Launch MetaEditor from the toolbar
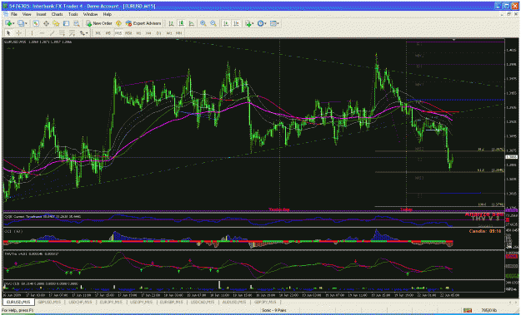The width and height of the screenshot is (521, 315). pyautogui.click(x=118, y=23)
